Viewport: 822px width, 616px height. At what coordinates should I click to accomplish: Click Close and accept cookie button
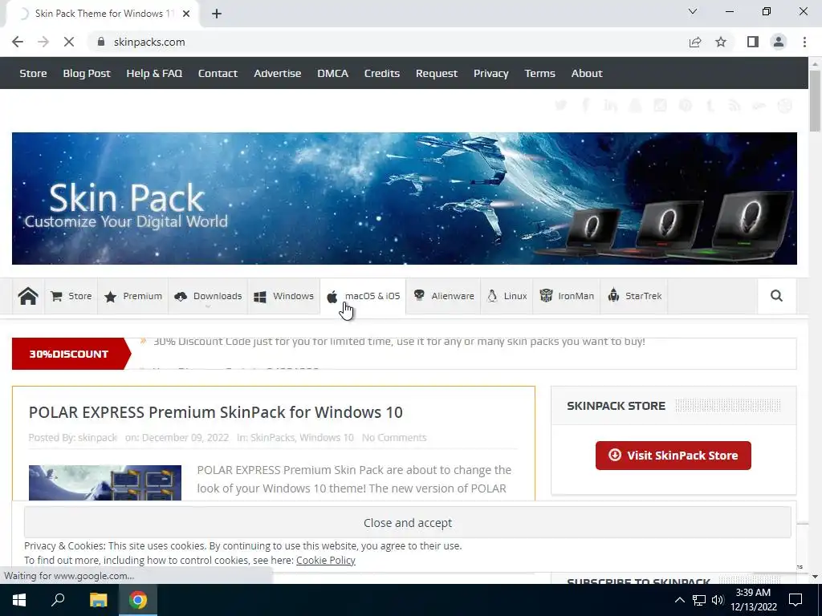tap(407, 523)
